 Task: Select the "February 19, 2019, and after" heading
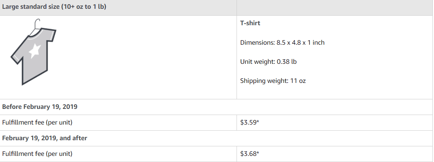pos(44,138)
